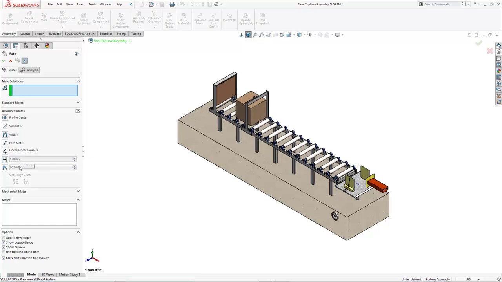Click the Print icon
This screenshot has width=502, height=282.
point(172,4)
